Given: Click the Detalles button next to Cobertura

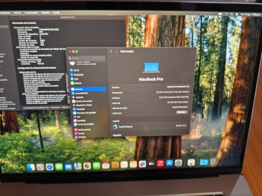Looking at the screenshot, I should [x=182, y=112].
